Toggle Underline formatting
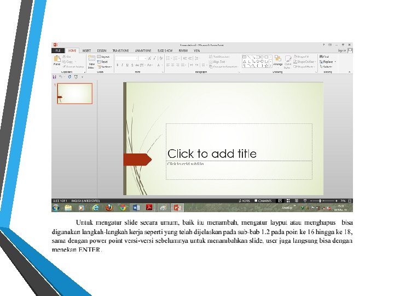Image resolution: width=394 pixels, height=296 pixels. [127, 65]
